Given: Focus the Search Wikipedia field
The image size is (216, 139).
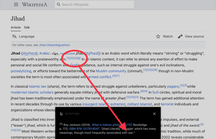Looking at the screenshot, I should coord(94,4).
